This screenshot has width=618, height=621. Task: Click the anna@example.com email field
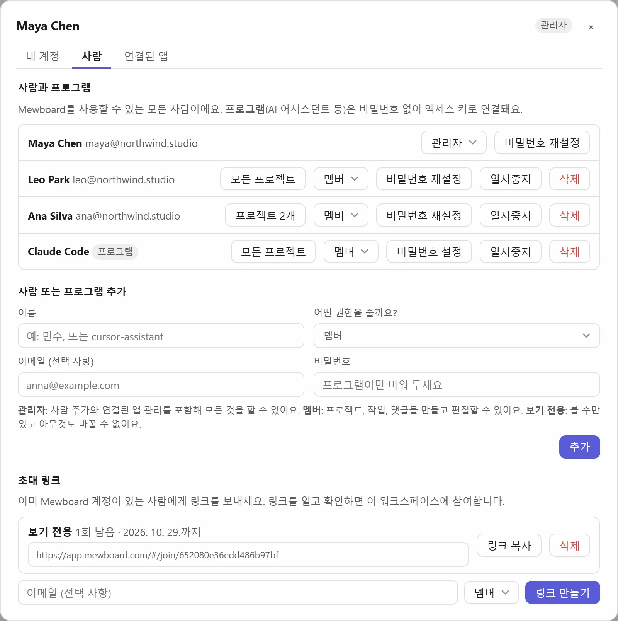pos(161,385)
